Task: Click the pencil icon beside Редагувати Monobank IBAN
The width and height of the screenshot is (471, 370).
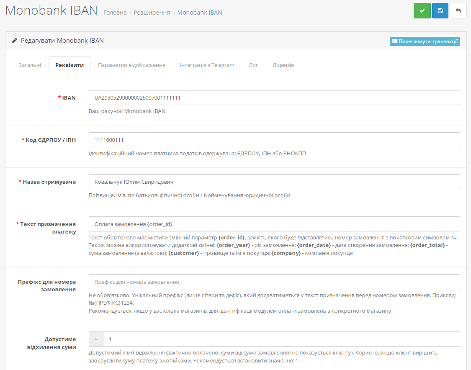Action: 14,41
